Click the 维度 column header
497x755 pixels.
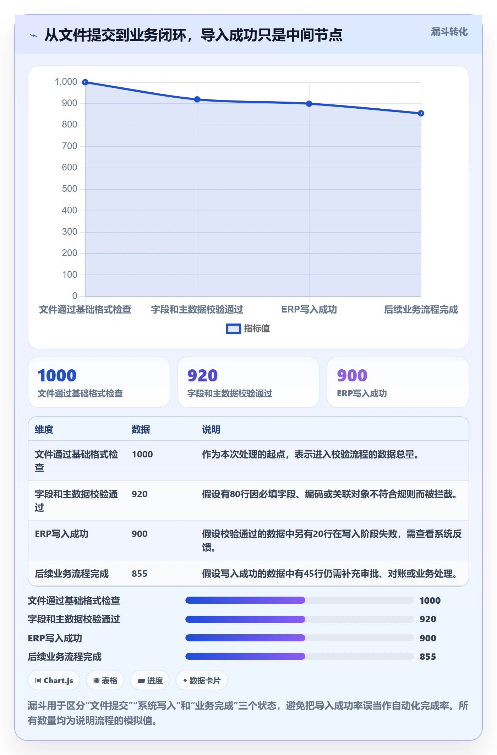click(44, 430)
